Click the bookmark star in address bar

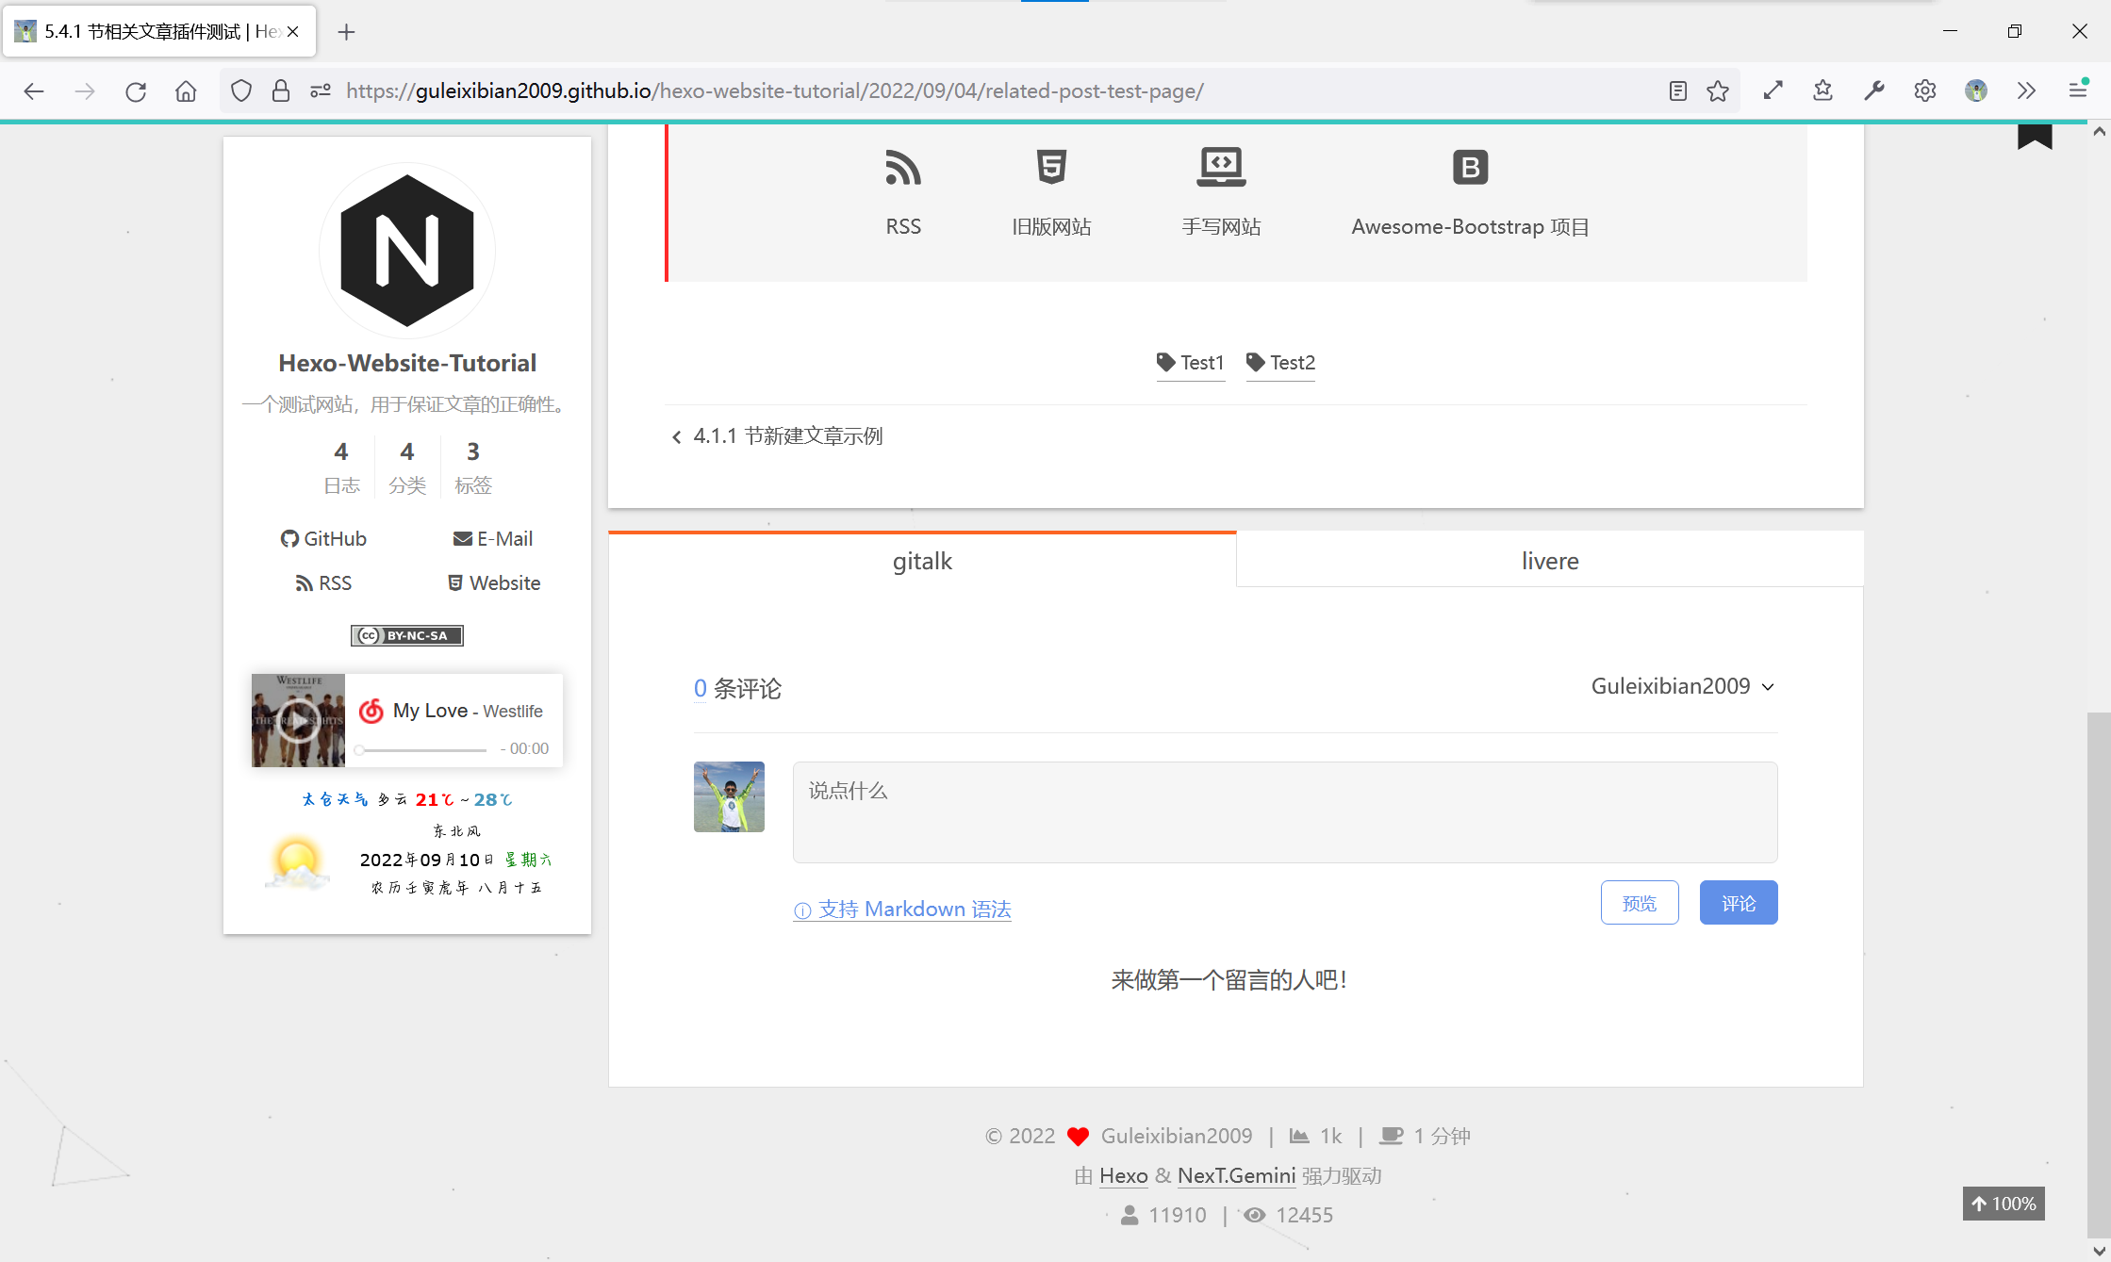(x=1718, y=91)
